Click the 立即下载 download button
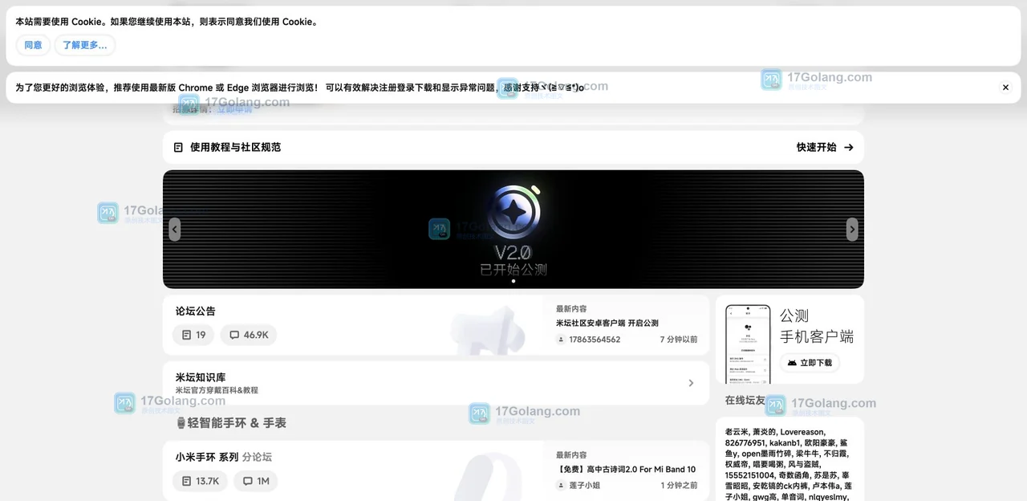Viewport: 1027px width, 501px height. click(x=810, y=363)
